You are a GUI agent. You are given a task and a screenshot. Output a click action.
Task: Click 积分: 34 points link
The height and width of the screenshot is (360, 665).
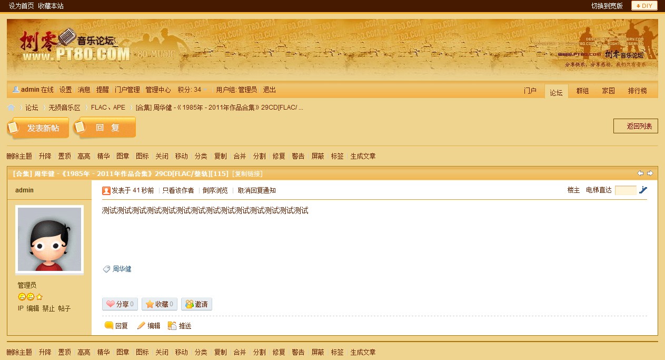point(189,90)
